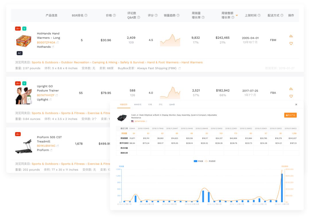Open external link icon beside B0007ZF4OA
The height and width of the screenshot is (218, 310).
(57, 43)
